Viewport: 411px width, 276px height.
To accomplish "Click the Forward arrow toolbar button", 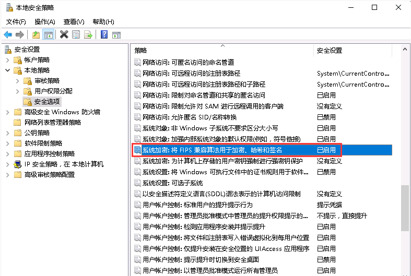I will (20, 34).
